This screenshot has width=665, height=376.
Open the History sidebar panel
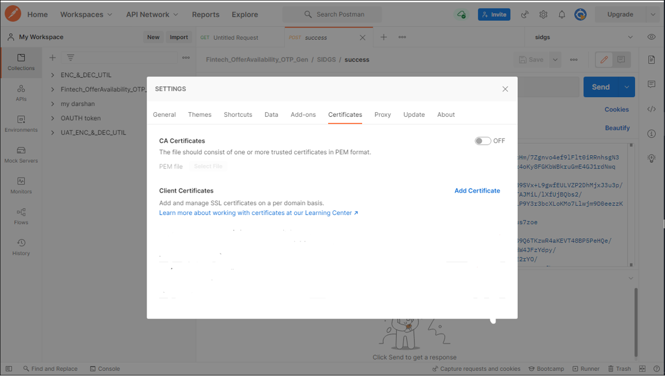[21, 247]
